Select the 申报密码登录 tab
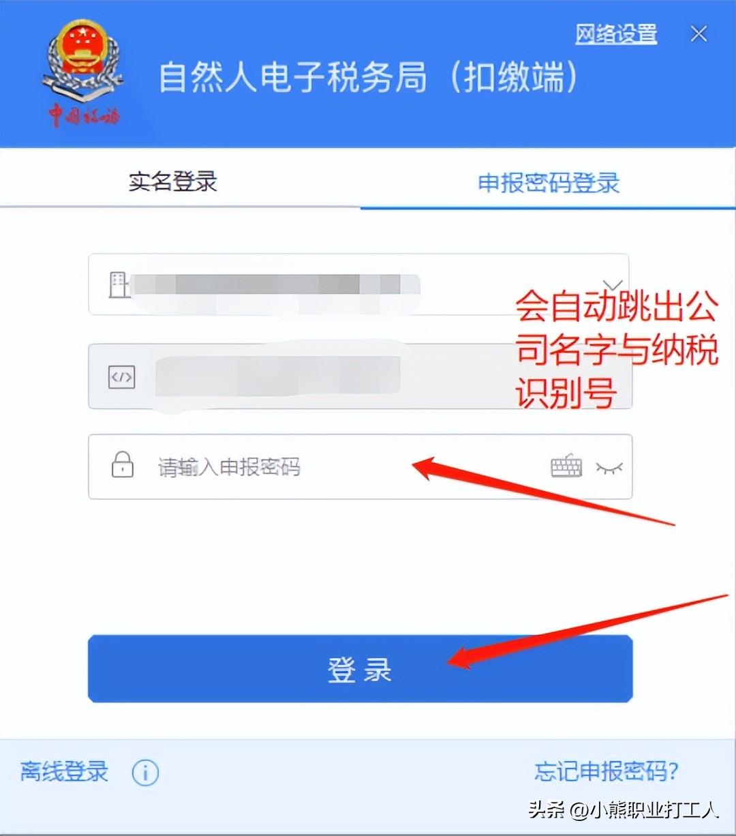 tap(549, 183)
